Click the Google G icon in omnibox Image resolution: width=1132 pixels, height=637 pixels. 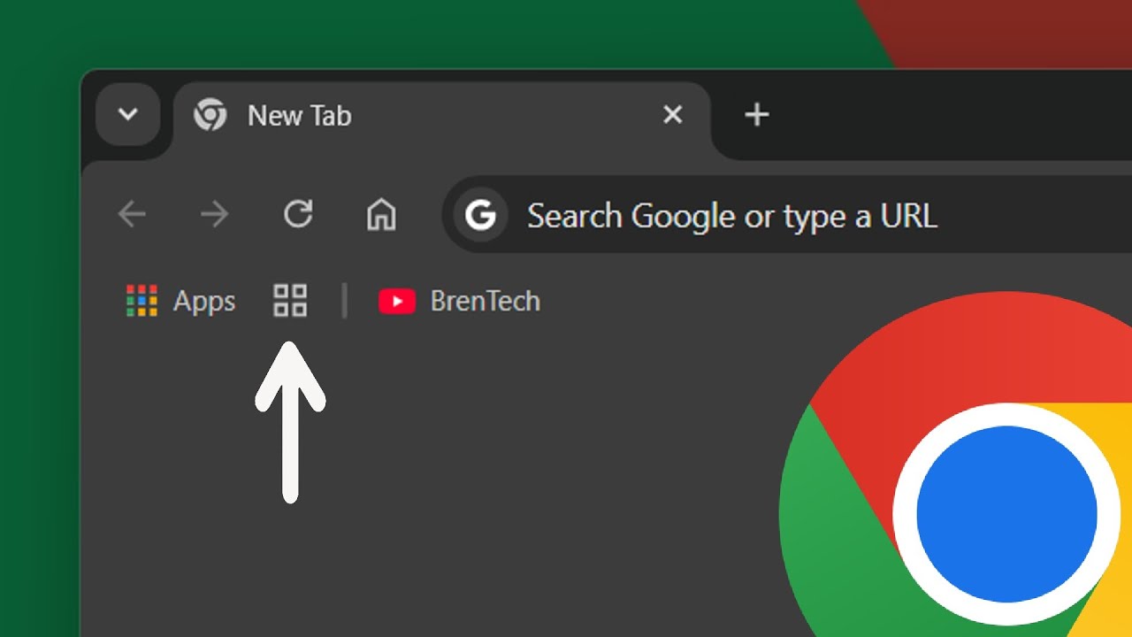tap(480, 215)
